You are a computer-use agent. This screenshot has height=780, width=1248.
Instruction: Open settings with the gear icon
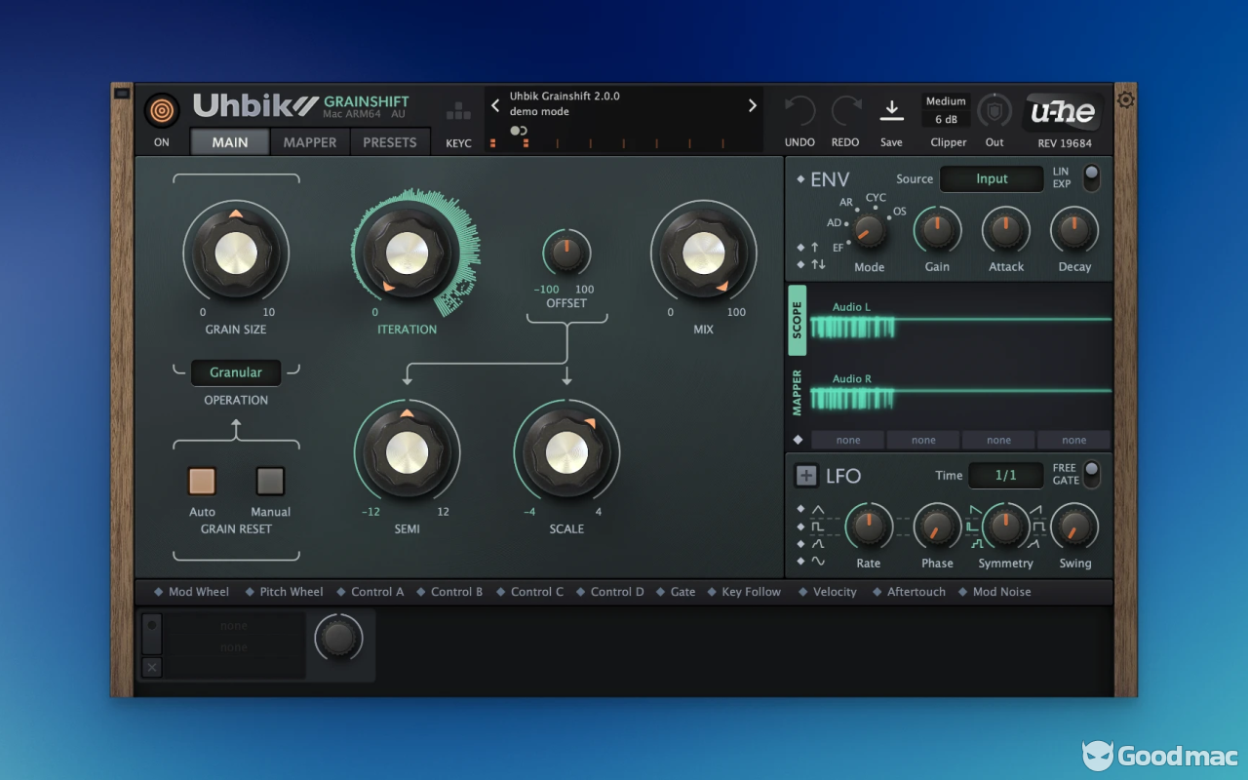pyautogui.click(x=1125, y=99)
